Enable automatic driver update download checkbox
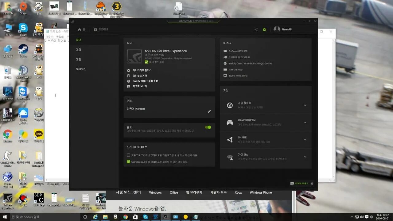This screenshot has width=393, height=221. click(128, 155)
